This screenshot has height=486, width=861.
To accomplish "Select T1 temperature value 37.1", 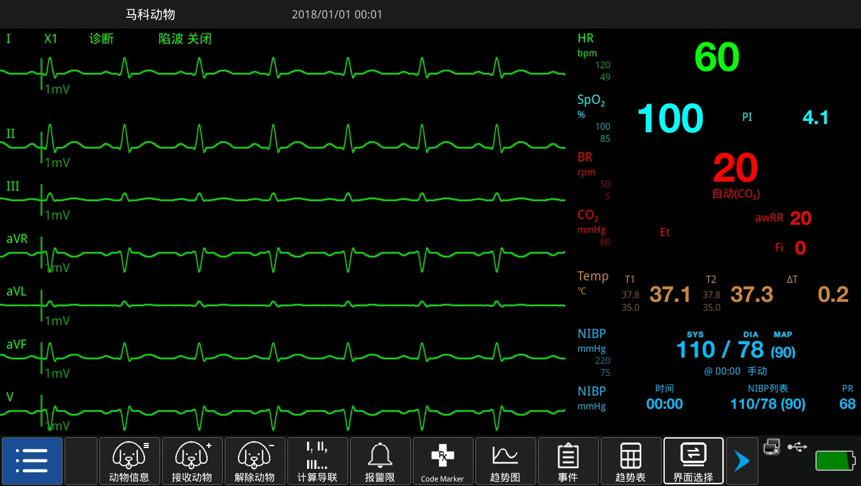I will tap(670, 294).
